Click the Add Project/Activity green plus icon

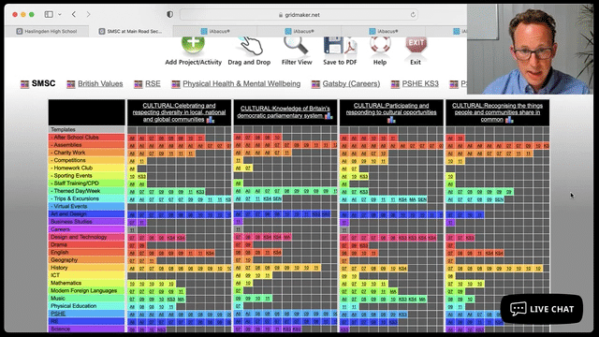tap(194, 44)
